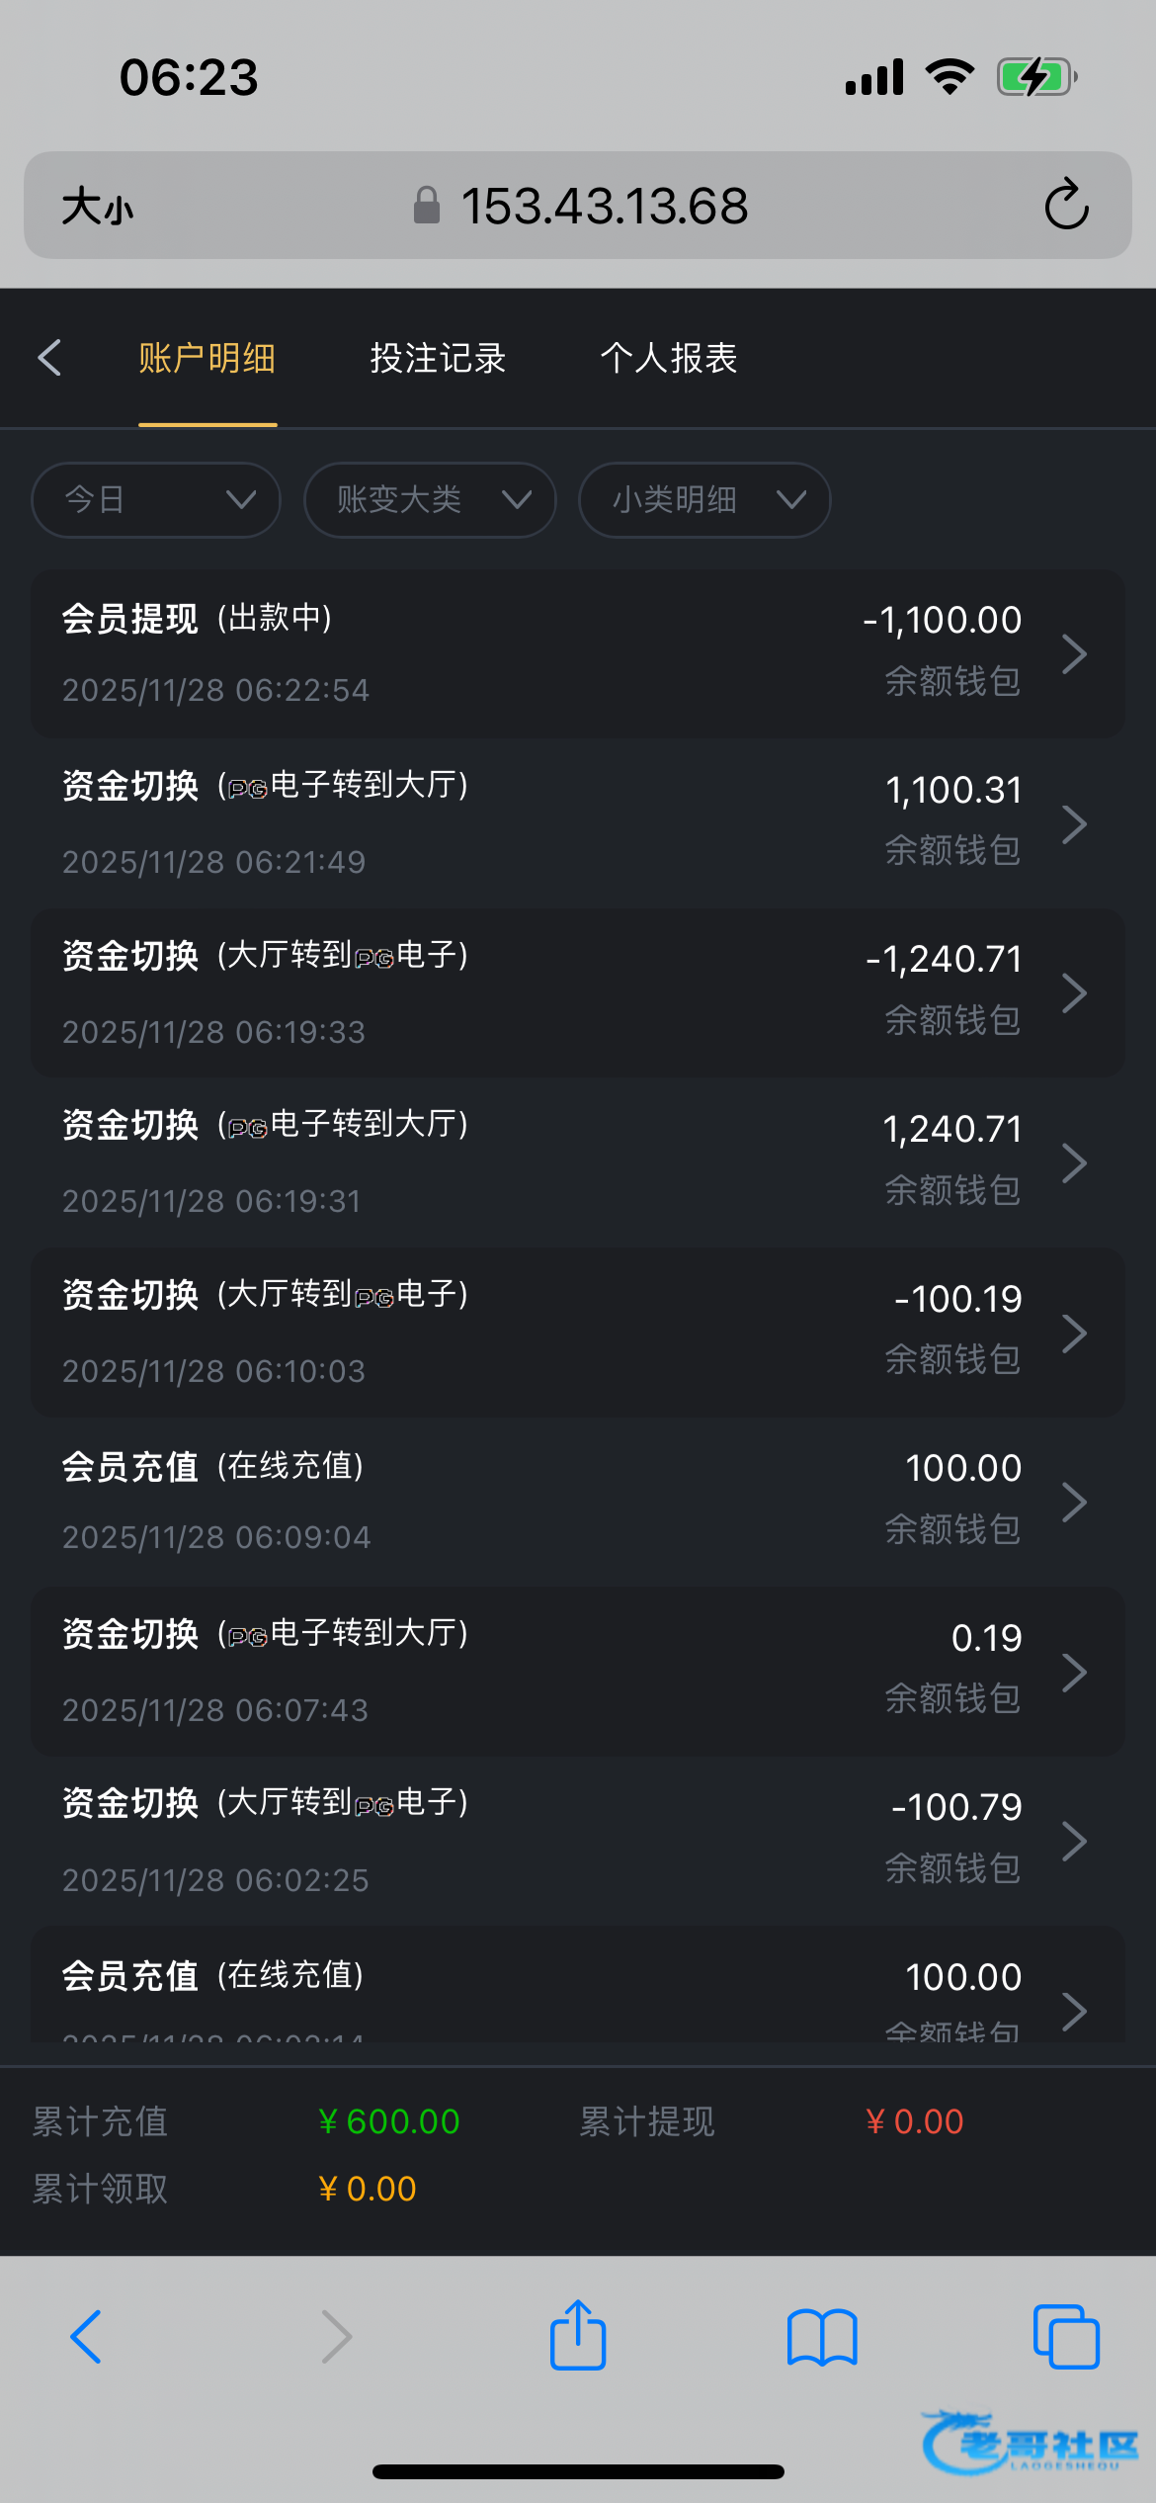Open Safari bookmarks book icon

coord(822,2337)
